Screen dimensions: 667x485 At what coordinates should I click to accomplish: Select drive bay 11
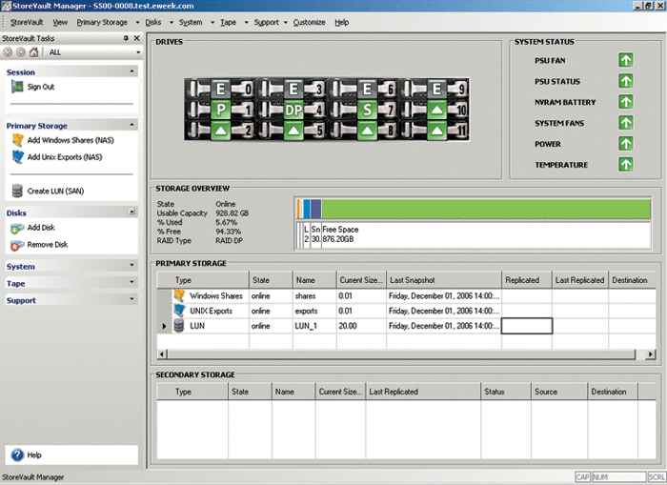tap(436, 131)
